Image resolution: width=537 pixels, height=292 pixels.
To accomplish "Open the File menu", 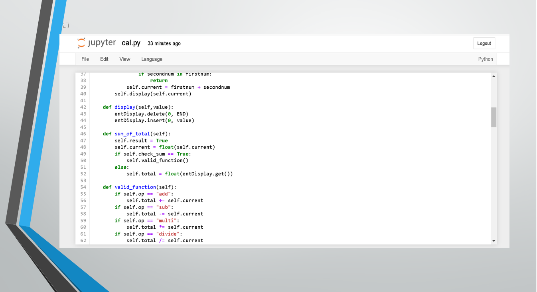I will tap(85, 59).
